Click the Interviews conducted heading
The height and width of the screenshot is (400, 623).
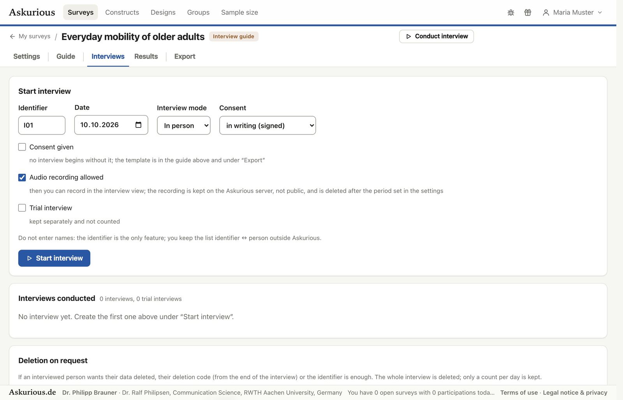point(57,298)
